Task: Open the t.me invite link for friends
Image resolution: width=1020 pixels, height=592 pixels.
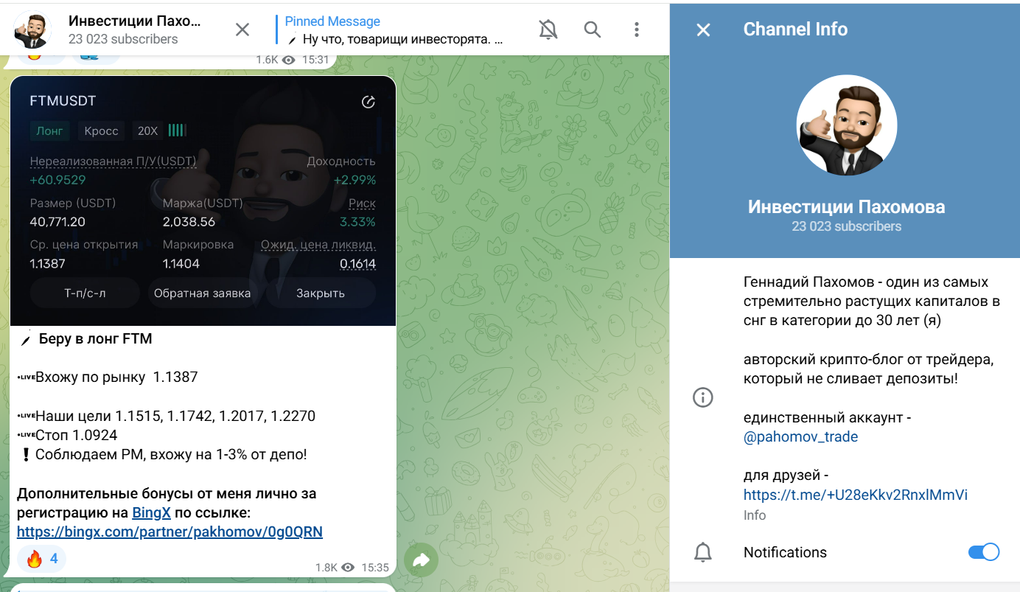Action: point(855,495)
